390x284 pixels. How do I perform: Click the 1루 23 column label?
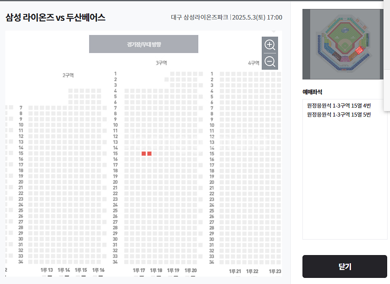click(x=275, y=271)
